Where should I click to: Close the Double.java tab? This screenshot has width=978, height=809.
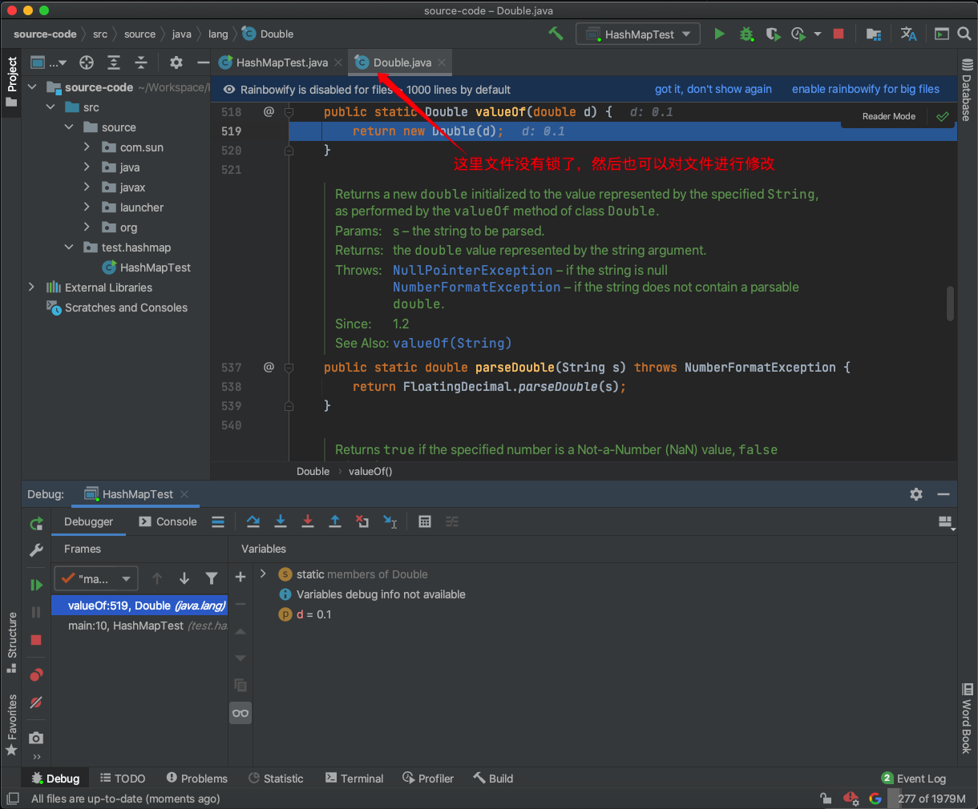pyautogui.click(x=442, y=62)
